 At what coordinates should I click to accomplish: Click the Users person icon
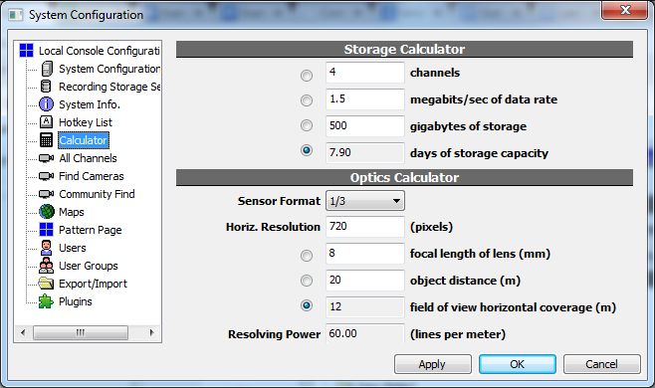pos(47,248)
